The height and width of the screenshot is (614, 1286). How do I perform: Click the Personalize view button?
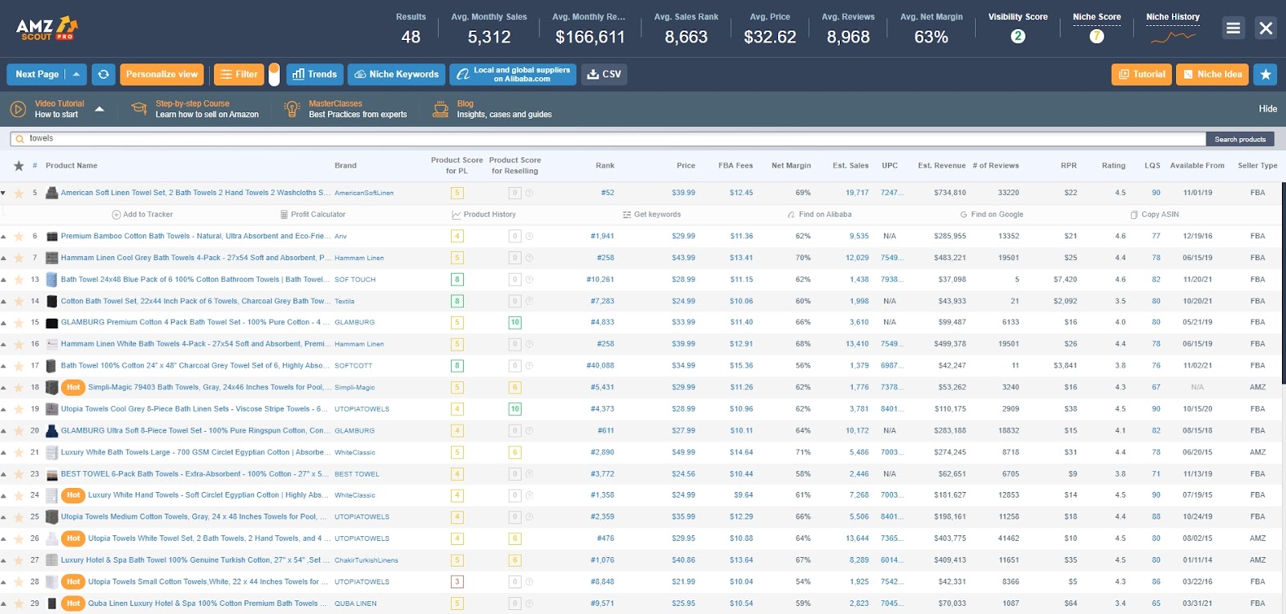pyautogui.click(x=162, y=75)
